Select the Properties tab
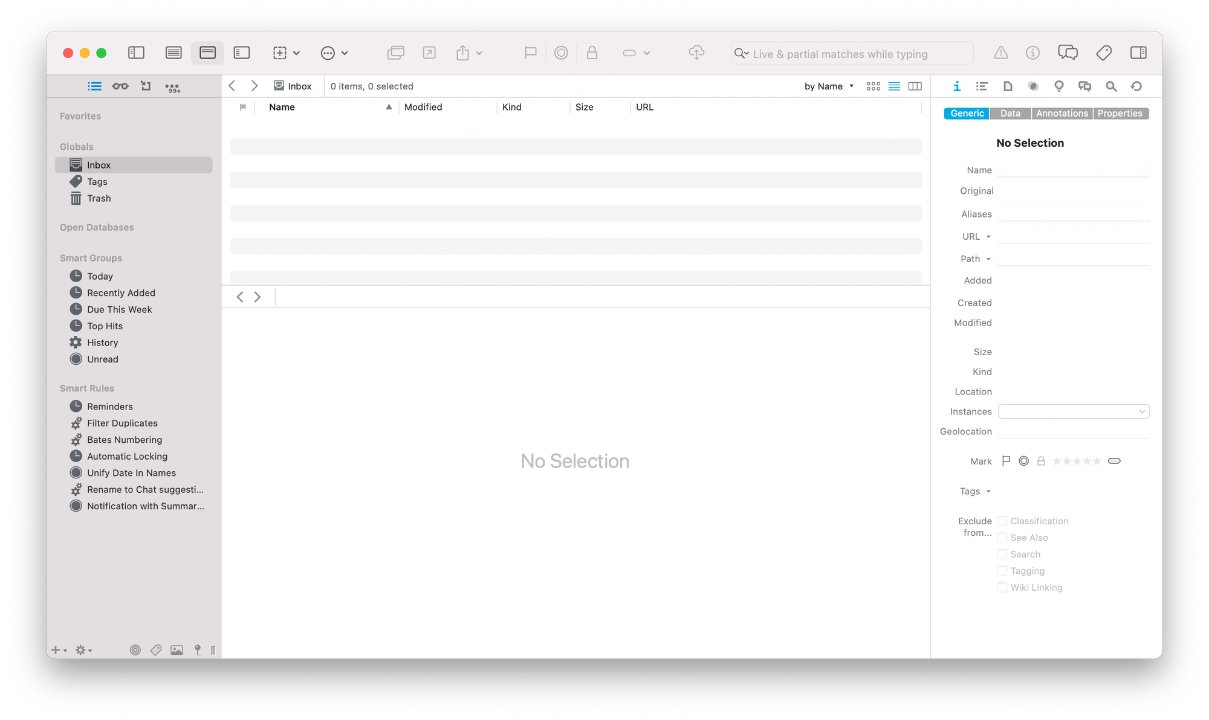 click(x=1120, y=114)
